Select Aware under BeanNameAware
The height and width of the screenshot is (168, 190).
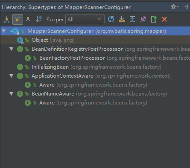pos(95,103)
